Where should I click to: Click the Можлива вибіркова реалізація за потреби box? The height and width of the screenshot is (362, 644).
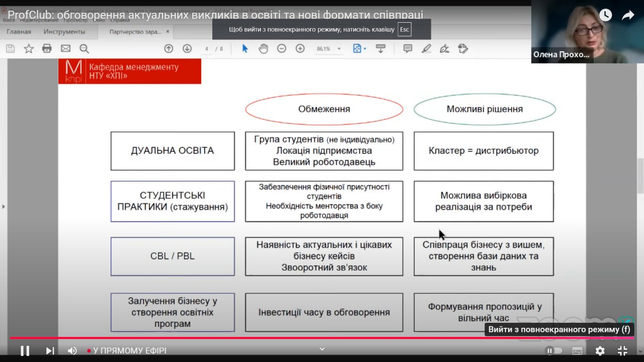484,201
